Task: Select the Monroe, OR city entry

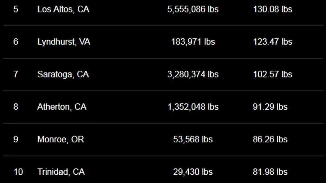Action: pos(61,139)
